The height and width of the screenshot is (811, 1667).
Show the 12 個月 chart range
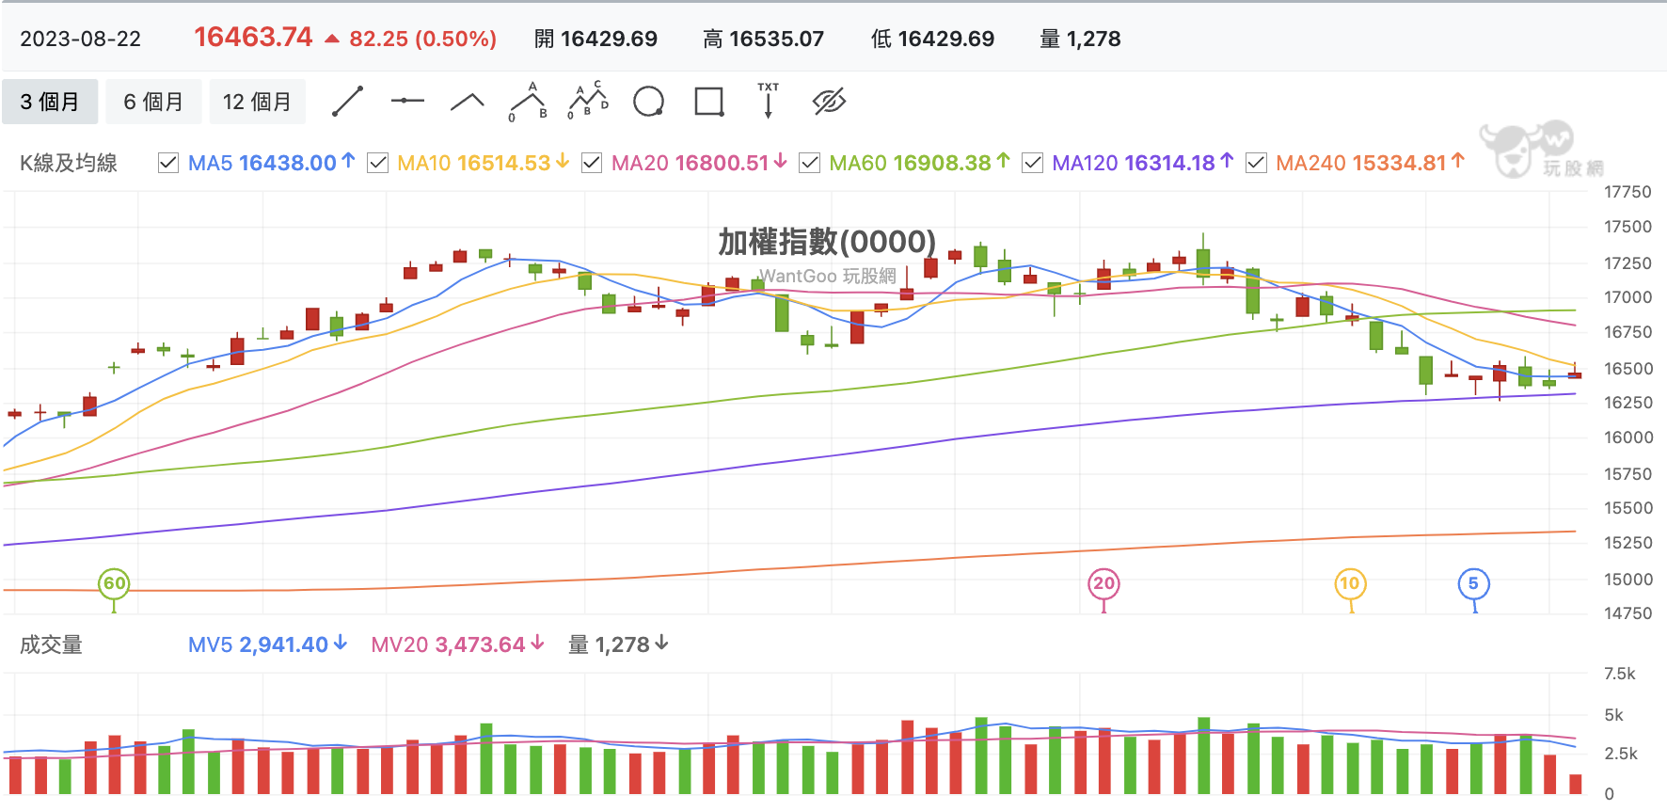coord(258,102)
